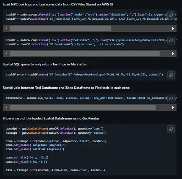
Task: Click left arrow of taxiVsZone code scrollbar
Action: [6, 108]
